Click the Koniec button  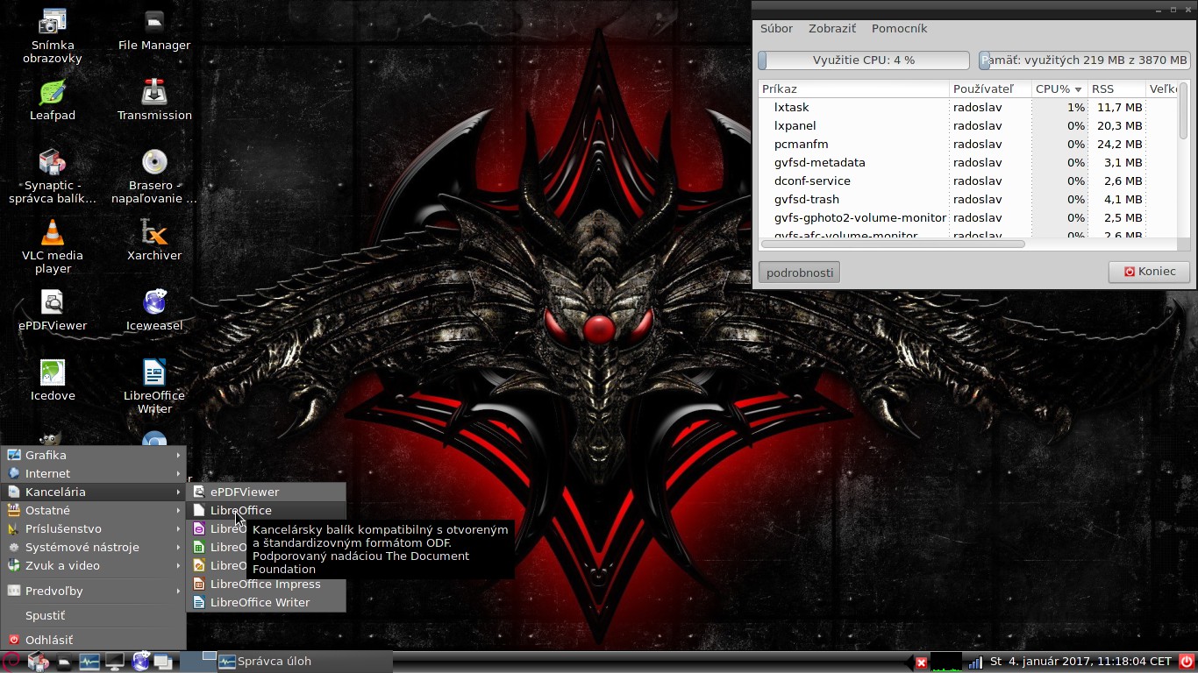click(x=1149, y=272)
